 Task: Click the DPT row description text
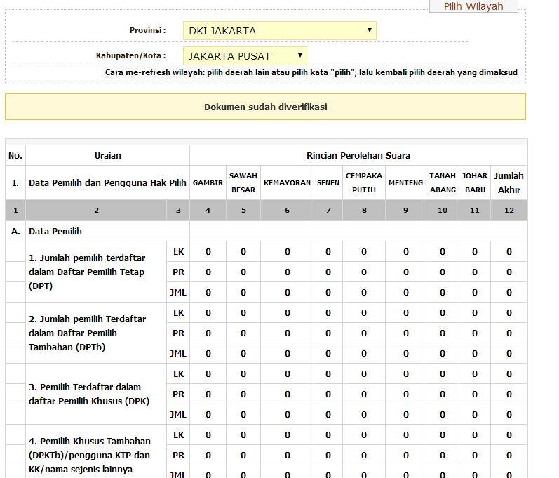coord(87,272)
